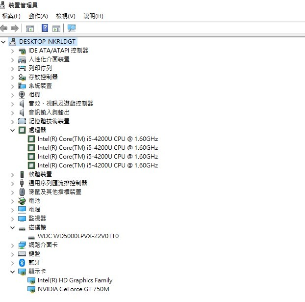This screenshot has height=302, width=305.
Task: Collapse the 顯示卡 category
Action: tap(12, 272)
